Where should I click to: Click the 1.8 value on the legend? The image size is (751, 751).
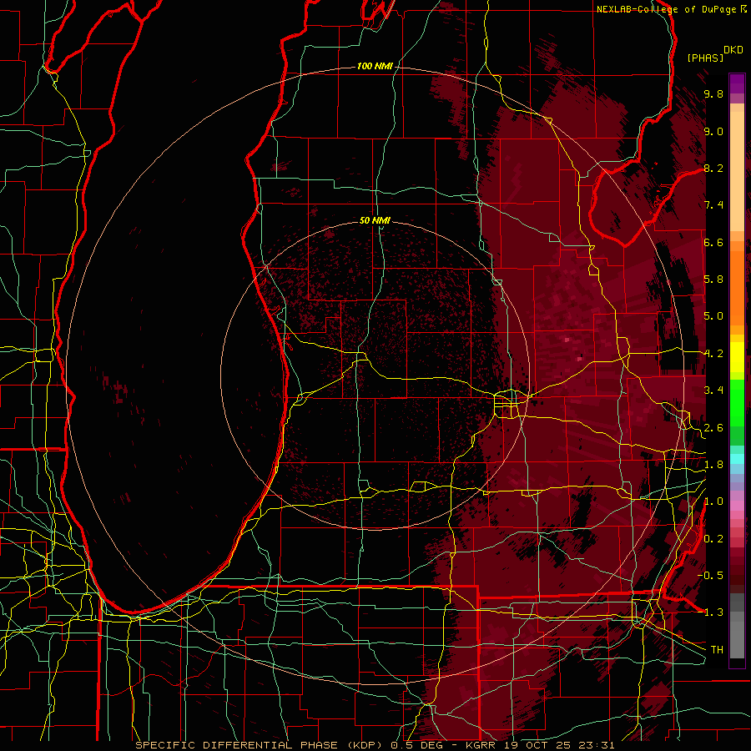pyautogui.click(x=713, y=465)
